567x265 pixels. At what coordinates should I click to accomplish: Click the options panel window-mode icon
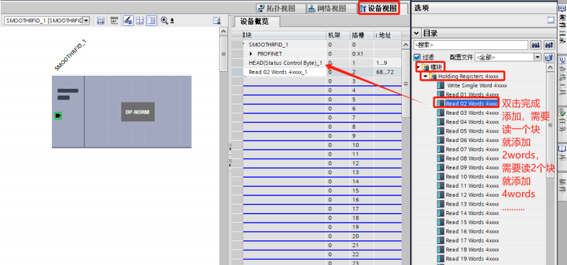551,20
